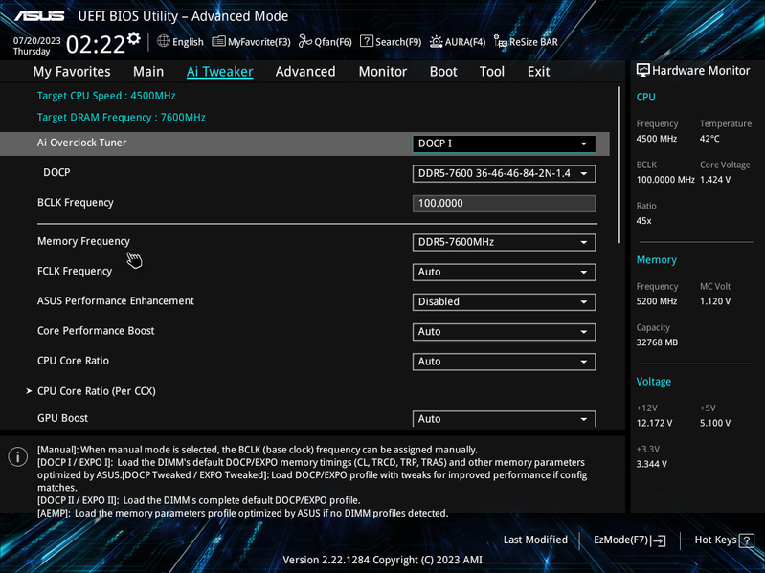Open time settings gear icon
This screenshot has width=765, height=573.
coord(134,38)
